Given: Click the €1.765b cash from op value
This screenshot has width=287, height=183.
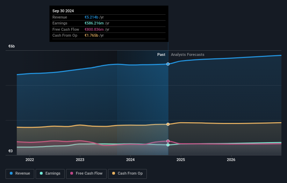Looking at the screenshot, I should click(91, 36).
